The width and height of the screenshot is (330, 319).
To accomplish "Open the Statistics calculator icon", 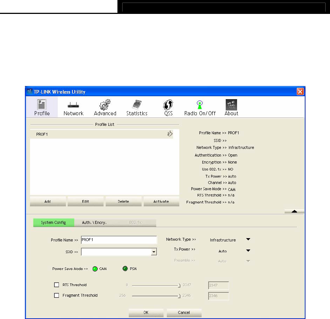I will 137,105.
